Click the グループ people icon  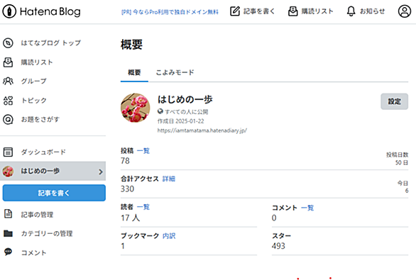click(x=8, y=81)
